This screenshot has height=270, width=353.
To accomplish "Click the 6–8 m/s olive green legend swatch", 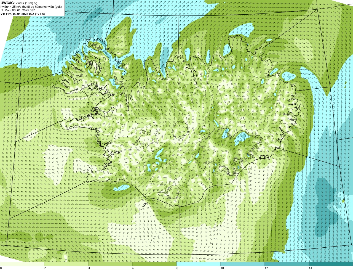I will [154, 264].
